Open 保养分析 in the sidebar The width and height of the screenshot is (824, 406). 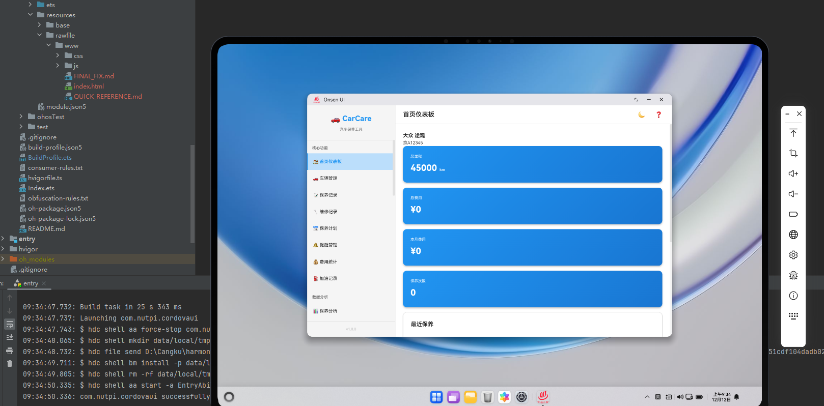[350, 311]
